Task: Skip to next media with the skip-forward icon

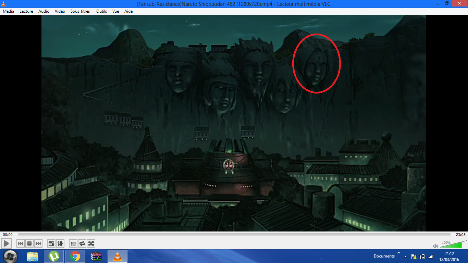Action: pos(38,243)
